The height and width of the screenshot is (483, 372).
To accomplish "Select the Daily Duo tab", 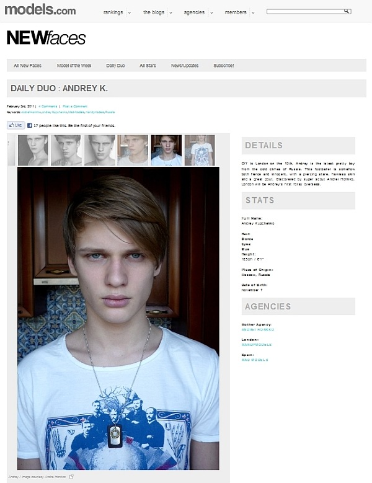I will (x=115, y=66).
